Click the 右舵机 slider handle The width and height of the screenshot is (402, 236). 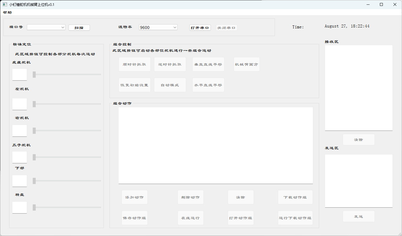point(34,131)
